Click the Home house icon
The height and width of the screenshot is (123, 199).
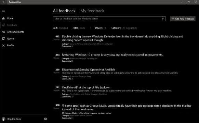(x=3, y=18)
